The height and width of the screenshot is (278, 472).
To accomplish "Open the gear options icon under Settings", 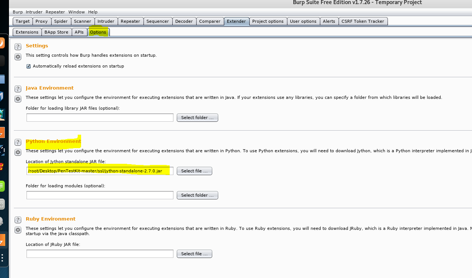I will (18, 57).
